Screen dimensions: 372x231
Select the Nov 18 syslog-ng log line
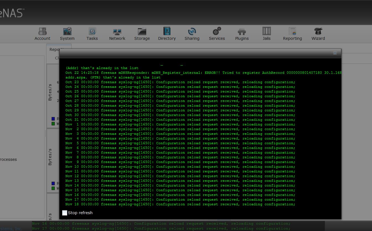click(180, 204)
